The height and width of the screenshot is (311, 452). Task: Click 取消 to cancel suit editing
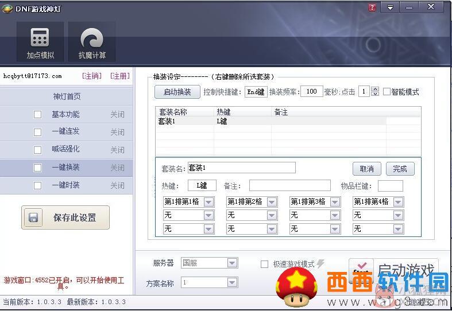click(366, 169)
